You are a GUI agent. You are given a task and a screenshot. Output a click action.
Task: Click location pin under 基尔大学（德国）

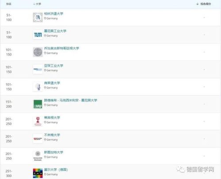(45, 175)
